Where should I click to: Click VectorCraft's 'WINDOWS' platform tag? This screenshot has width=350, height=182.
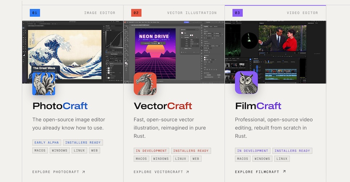coord(161,159)
